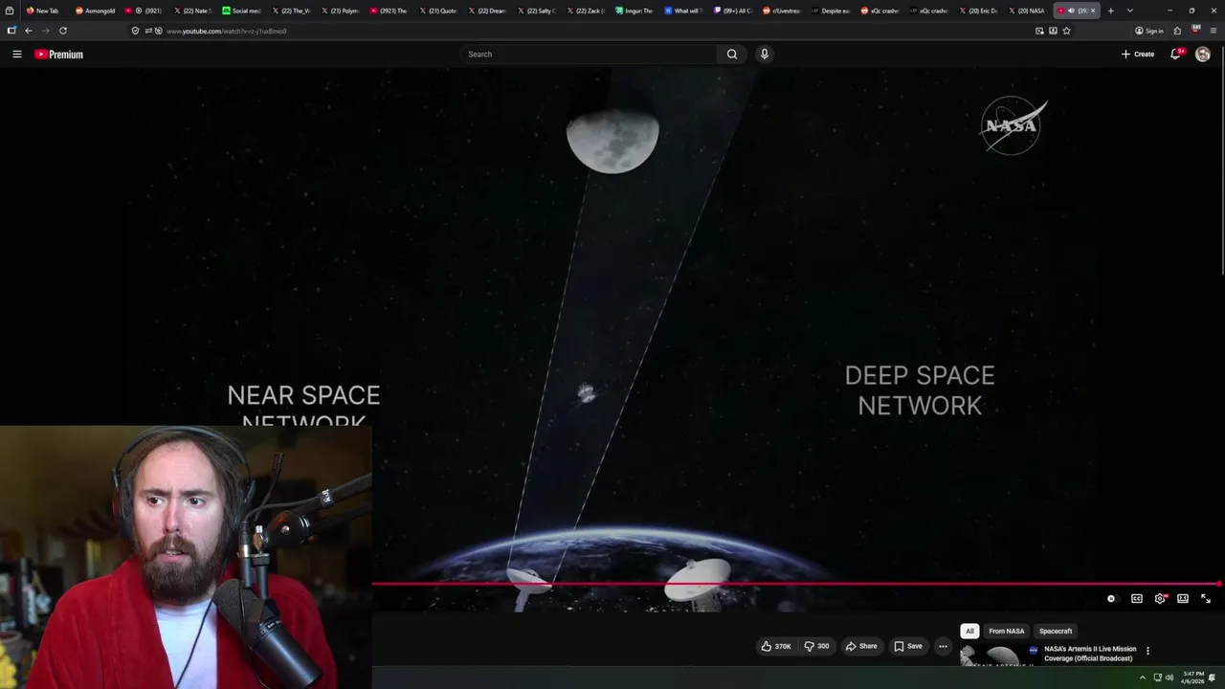This screenshot has height=689, width=1225.
Task: Open the sidebar toggle icon beside back arrow
Action: (11, 31)
